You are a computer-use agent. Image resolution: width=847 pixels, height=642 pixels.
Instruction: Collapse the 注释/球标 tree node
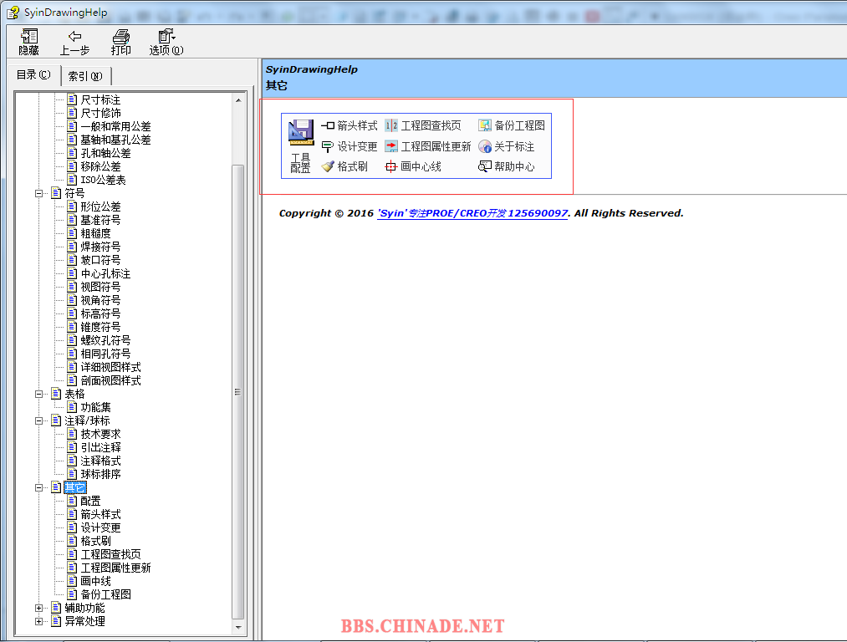point(39,420)
